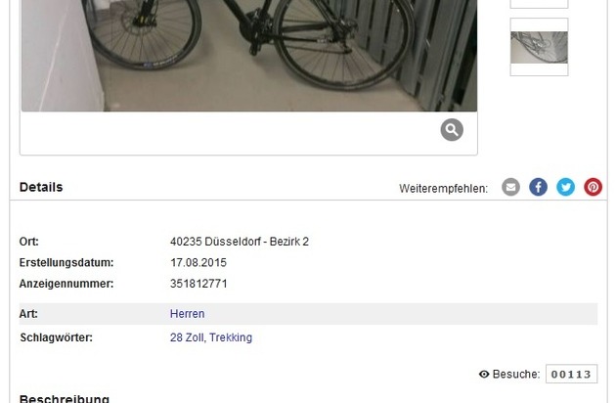
Task: Select the partially visible top thumbnail
Action: (539, 4)
